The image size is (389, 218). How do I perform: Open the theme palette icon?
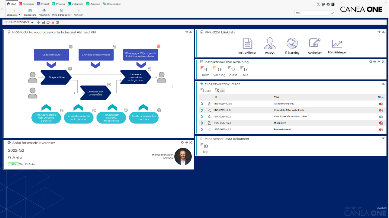323,4
